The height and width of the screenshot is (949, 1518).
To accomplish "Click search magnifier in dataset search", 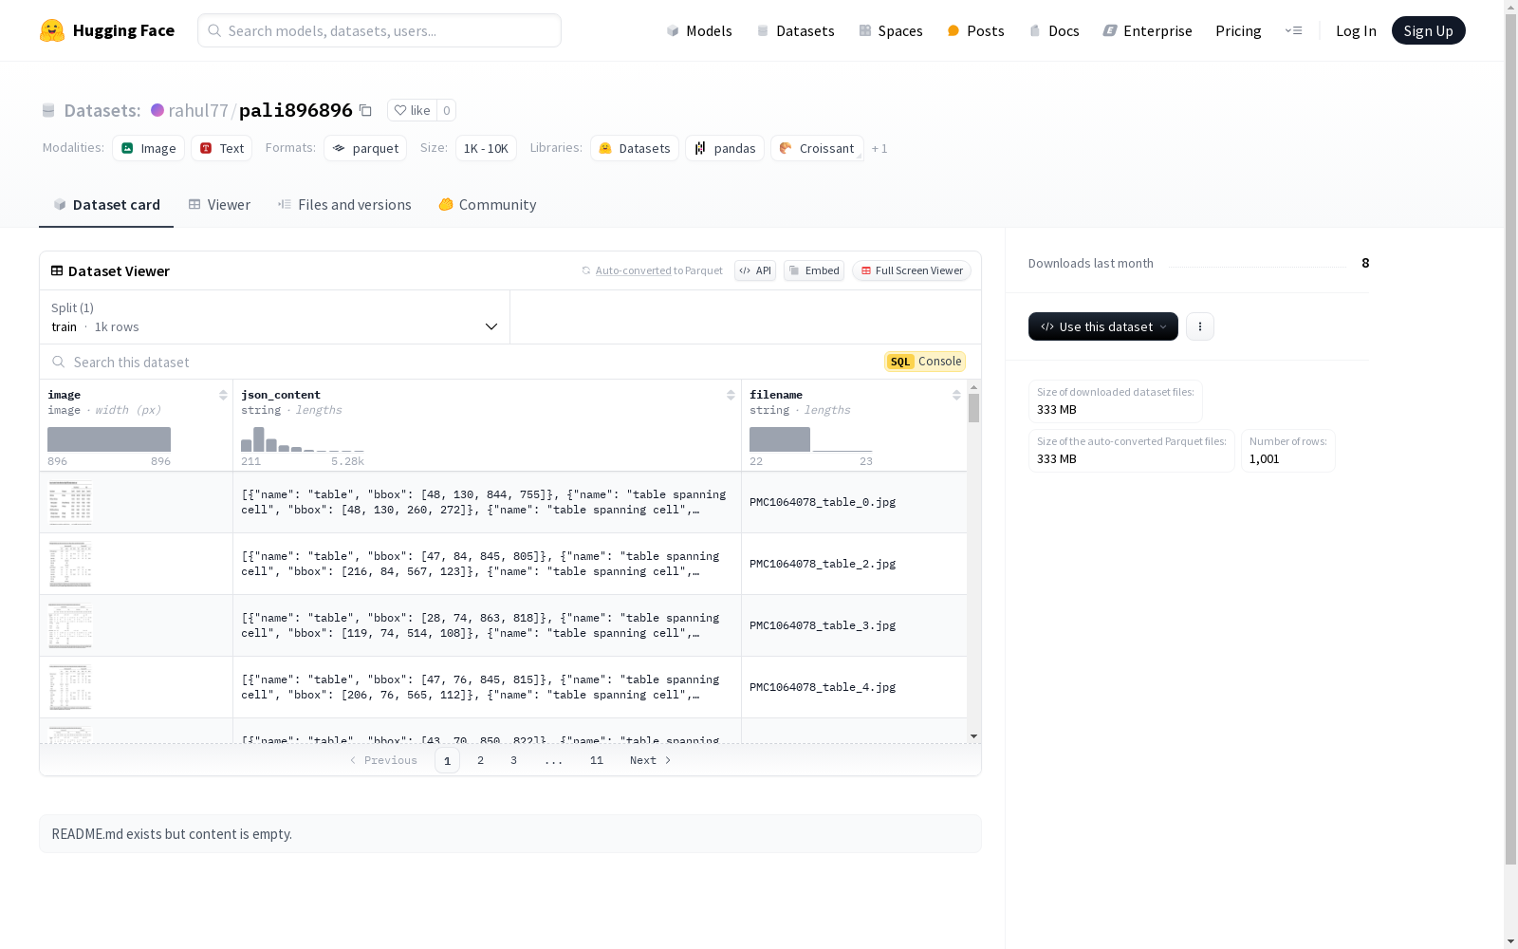I will coord(59,362).
